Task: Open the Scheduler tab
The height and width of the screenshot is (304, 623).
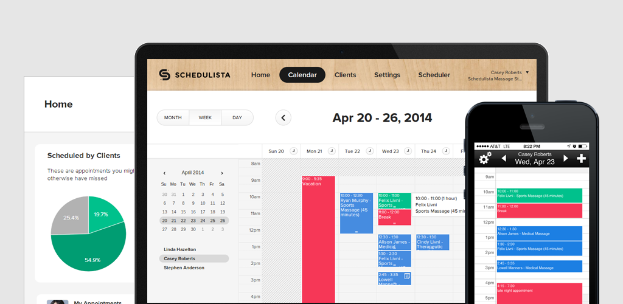Action: pyautogui.click(x=434, y=75)
